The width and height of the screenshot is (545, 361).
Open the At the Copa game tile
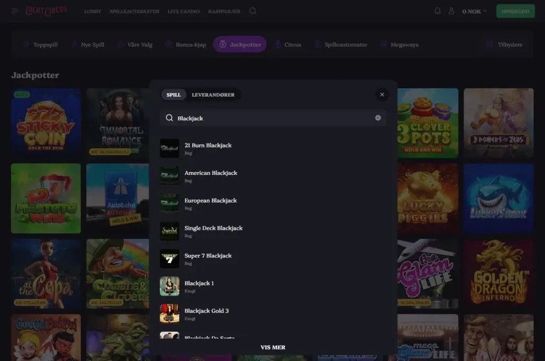pyautogui.click(x=46, y=273)
